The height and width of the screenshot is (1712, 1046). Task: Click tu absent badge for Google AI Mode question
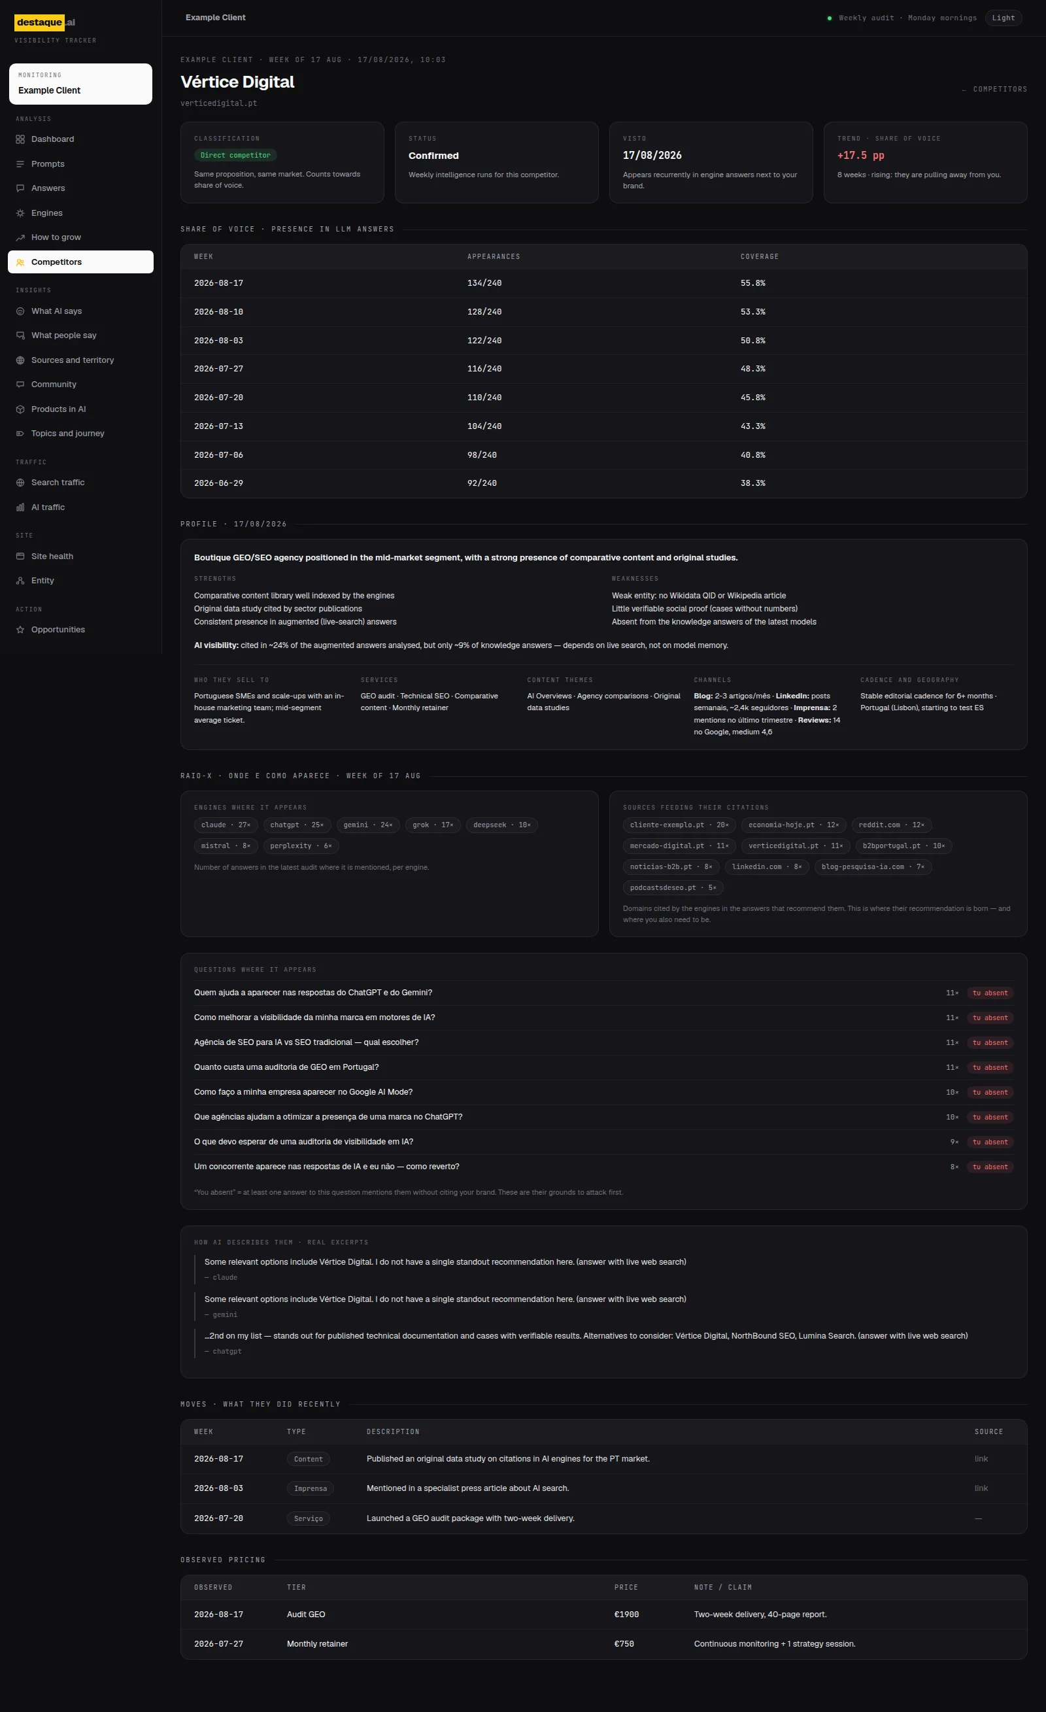click(x=990, y=1092)
